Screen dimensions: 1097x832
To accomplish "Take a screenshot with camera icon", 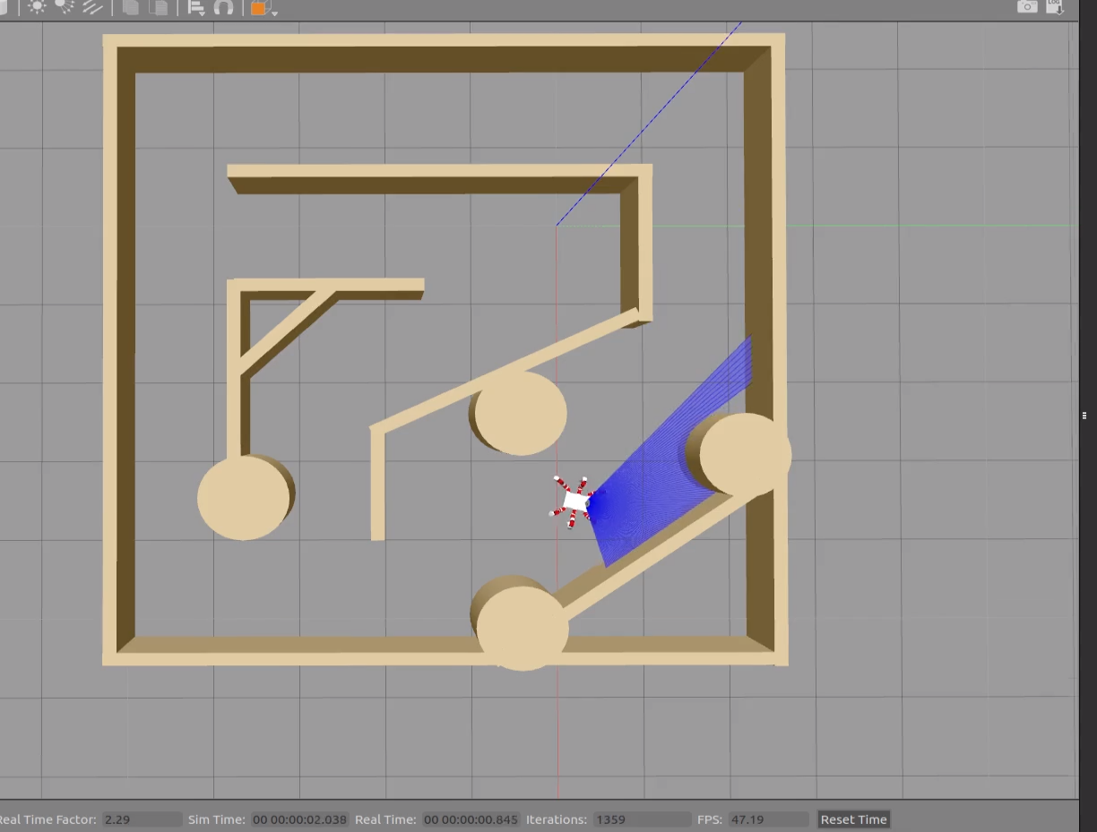I will coord(1027,6).
